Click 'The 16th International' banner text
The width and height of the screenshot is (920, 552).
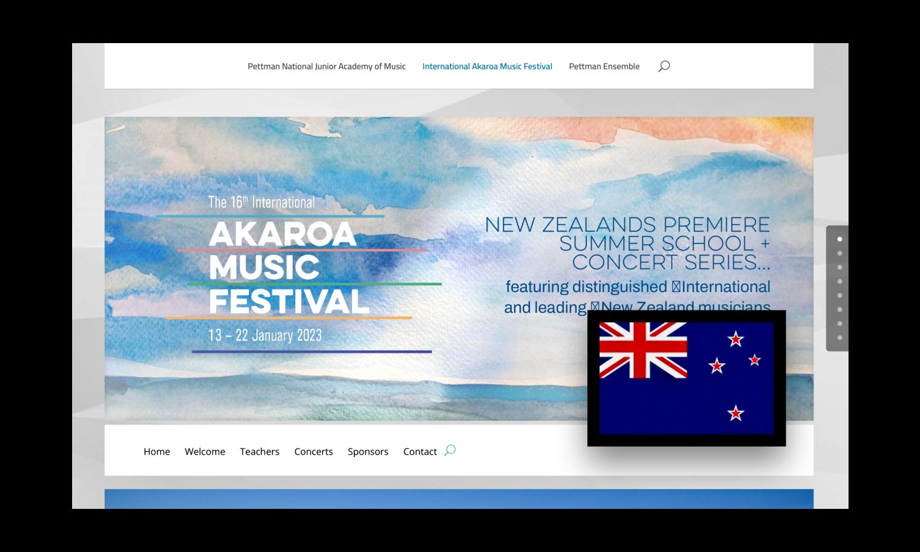click(x=261, y=202)
